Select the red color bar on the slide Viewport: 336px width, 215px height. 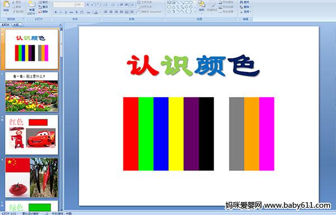(130, 134)
